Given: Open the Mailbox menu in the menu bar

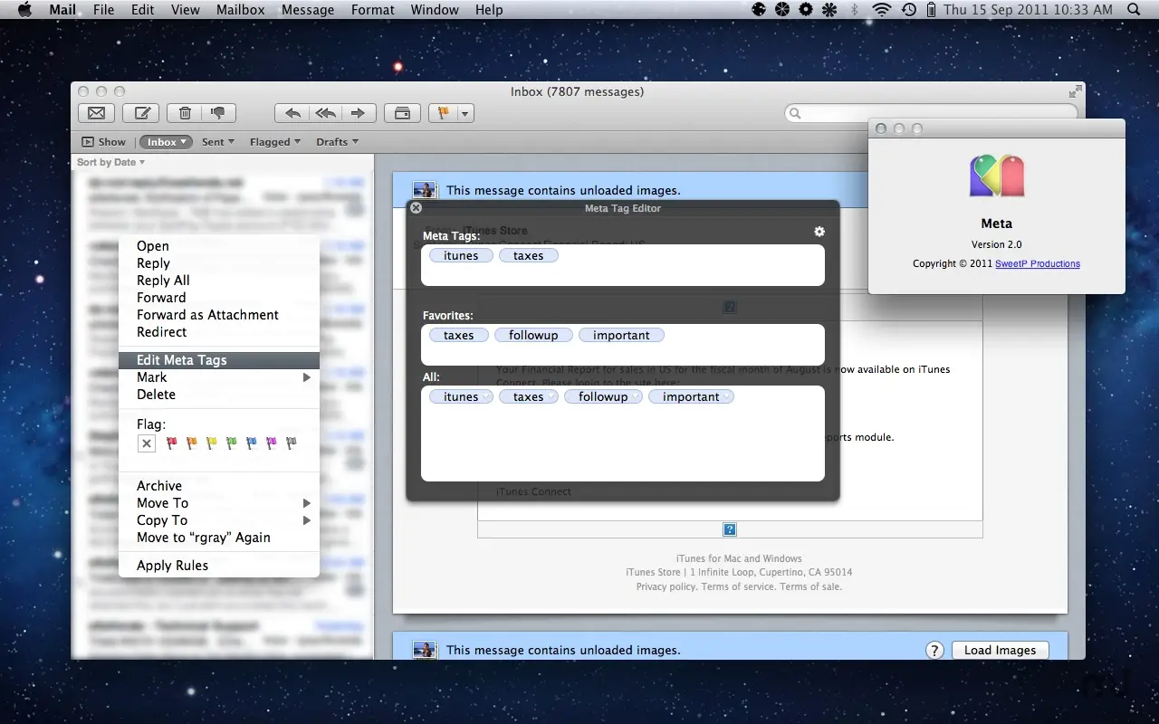Looking at the screenshot, I should pos(241,10).
